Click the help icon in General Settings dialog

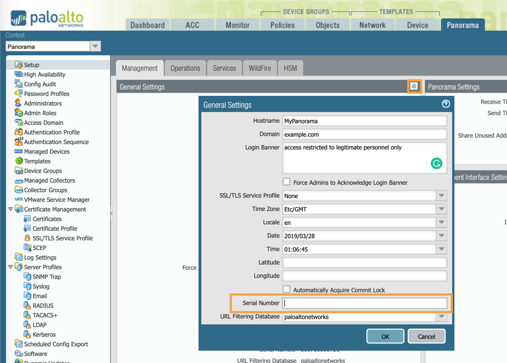click(445, 104)
